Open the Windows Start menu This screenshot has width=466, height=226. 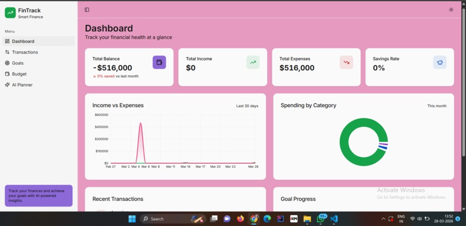pos(132,219)
